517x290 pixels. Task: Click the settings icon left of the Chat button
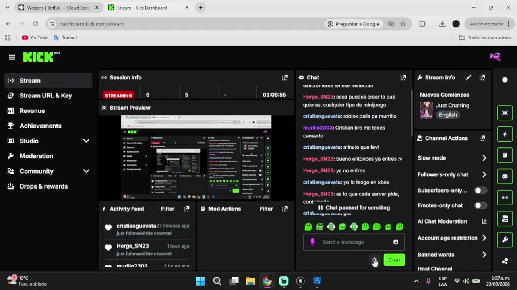pos(375,260)
